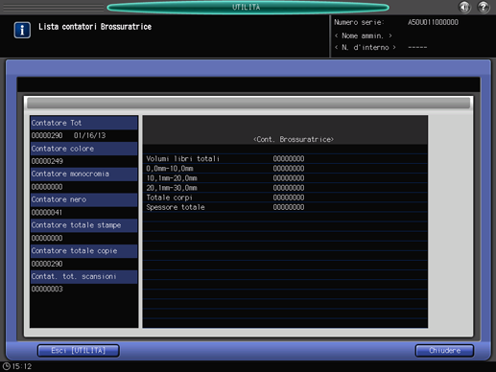
Task: Click the Numero serie value A50U011000000
Action: (433, 22)
